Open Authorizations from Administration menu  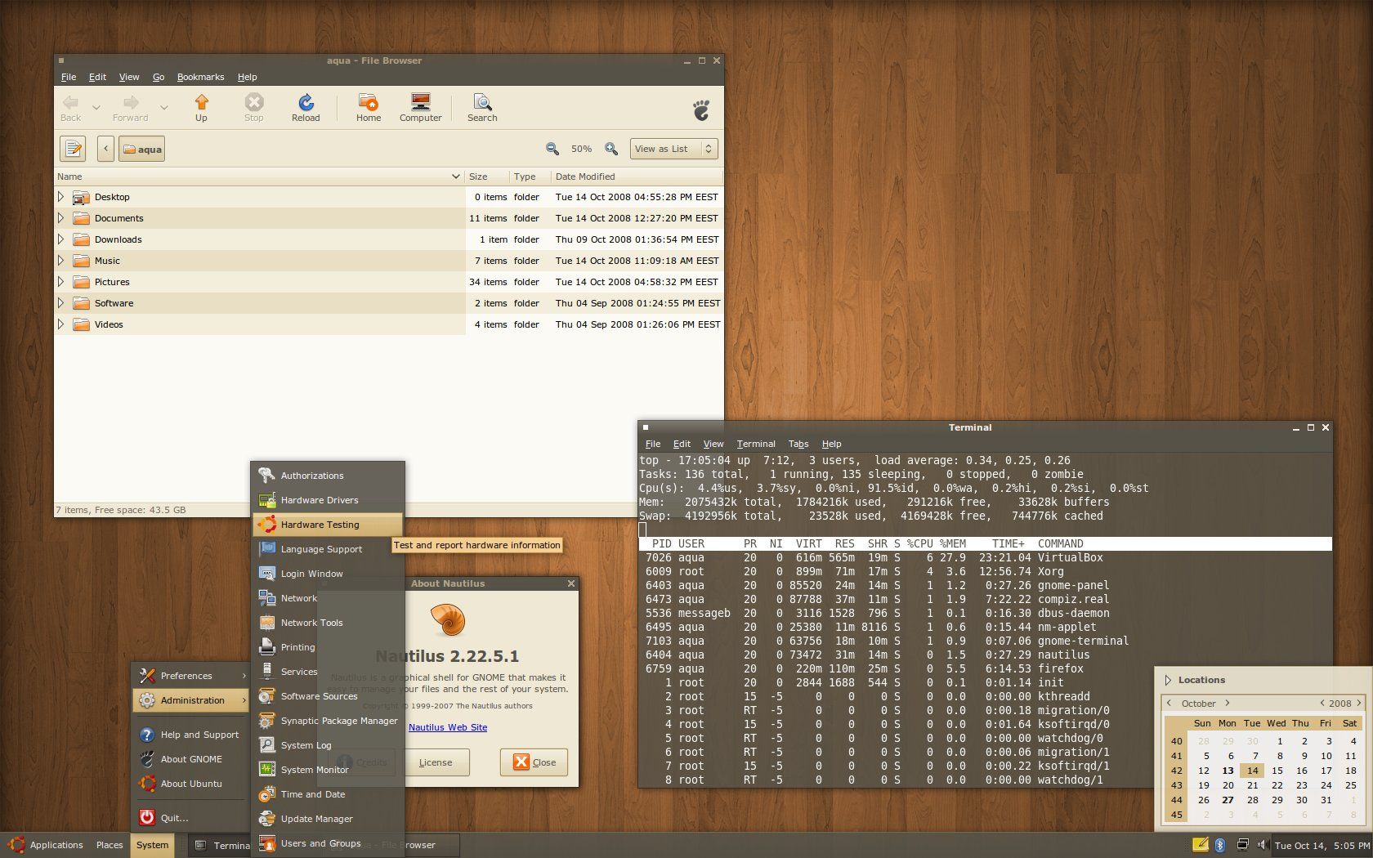(x=328, y=476)
